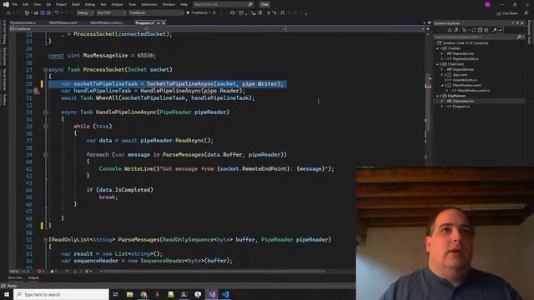The width and height of the screenshot is (534, 300).
Task: Click the Chat solution name button
Action: (x=264, y=4)
